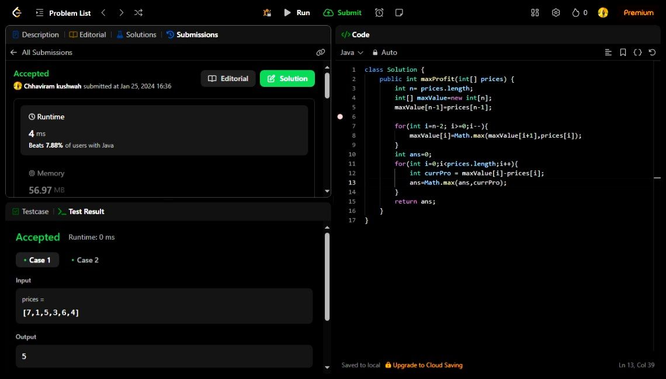Select Case 2 result
Viewport: 666px width, 379px height.
(85, 260)
